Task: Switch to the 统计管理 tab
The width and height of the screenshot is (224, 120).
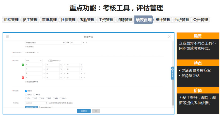Action: [163, 20]
